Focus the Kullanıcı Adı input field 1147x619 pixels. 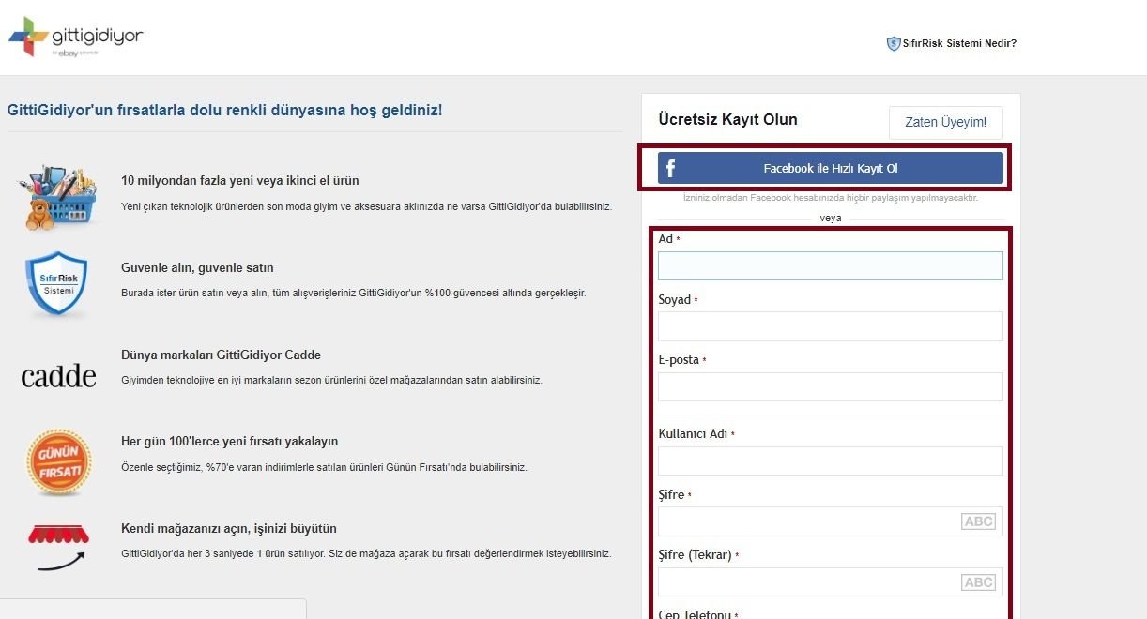coord(831,460)
